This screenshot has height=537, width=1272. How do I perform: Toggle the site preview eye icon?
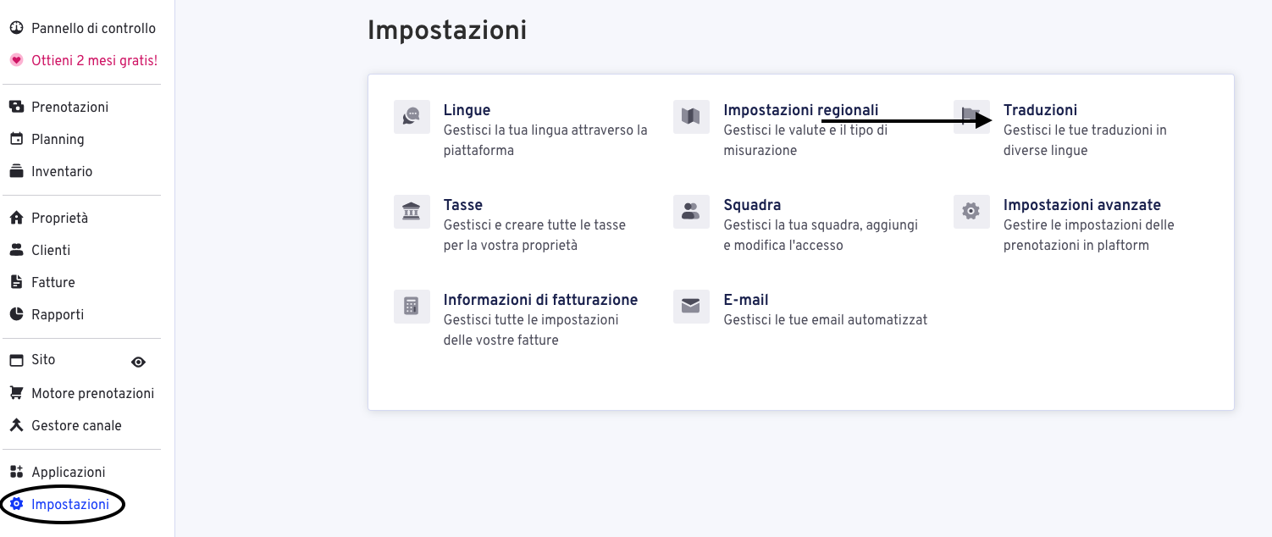point(139,362)
